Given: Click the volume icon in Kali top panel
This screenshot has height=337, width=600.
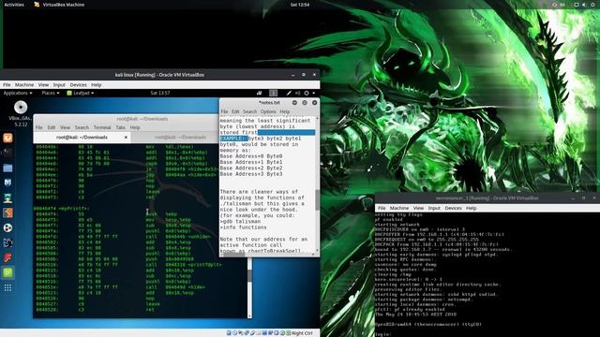Looking at the screenshot, I should tap(298, 93).
